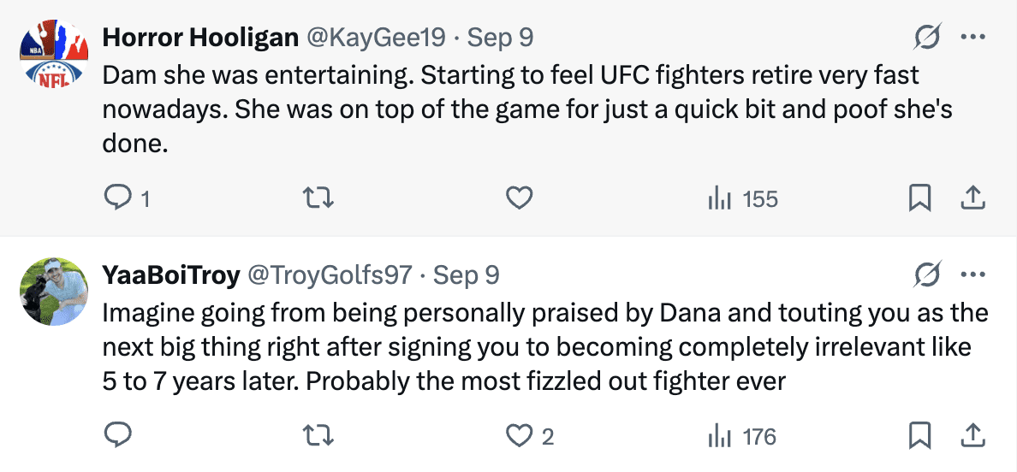Repost Horror Hooligan's tweet
Image resolution: width=1017 pixels, height=472 pixels.
318,199
